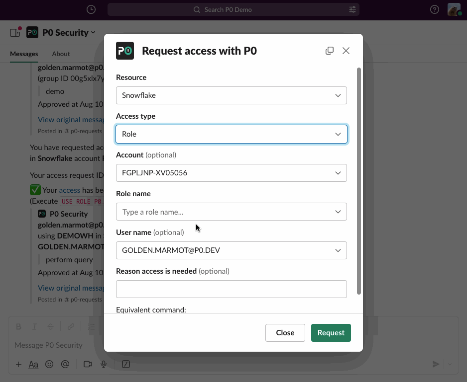Viewport: 467px width, 382px height.
Task: Open the User name dropdown
Action: (231, 250)
